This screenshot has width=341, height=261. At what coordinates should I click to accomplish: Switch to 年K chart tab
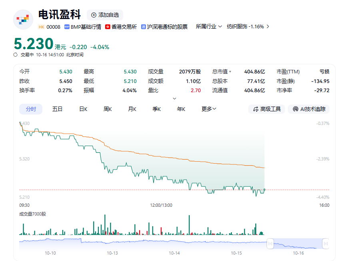(181, 109)
